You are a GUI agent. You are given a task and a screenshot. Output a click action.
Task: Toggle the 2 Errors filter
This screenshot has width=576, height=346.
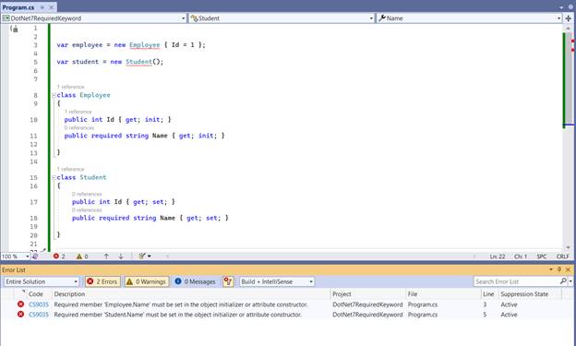102,281
